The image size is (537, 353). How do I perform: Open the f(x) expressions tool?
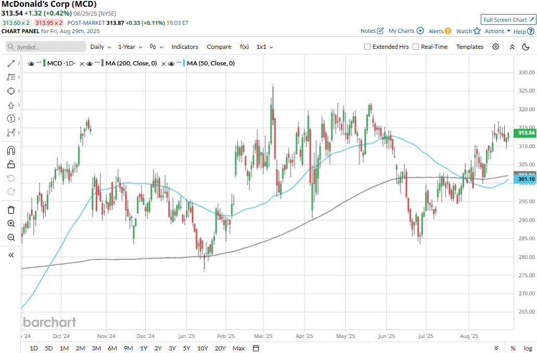(244, 47)
